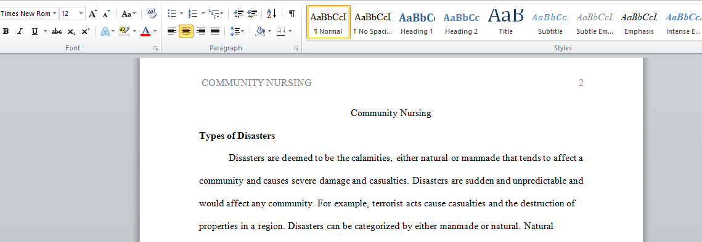Click the Bullets list icon
Viewport: 702px width, 242px height.
pyautogui.click(x=171, y=14)
